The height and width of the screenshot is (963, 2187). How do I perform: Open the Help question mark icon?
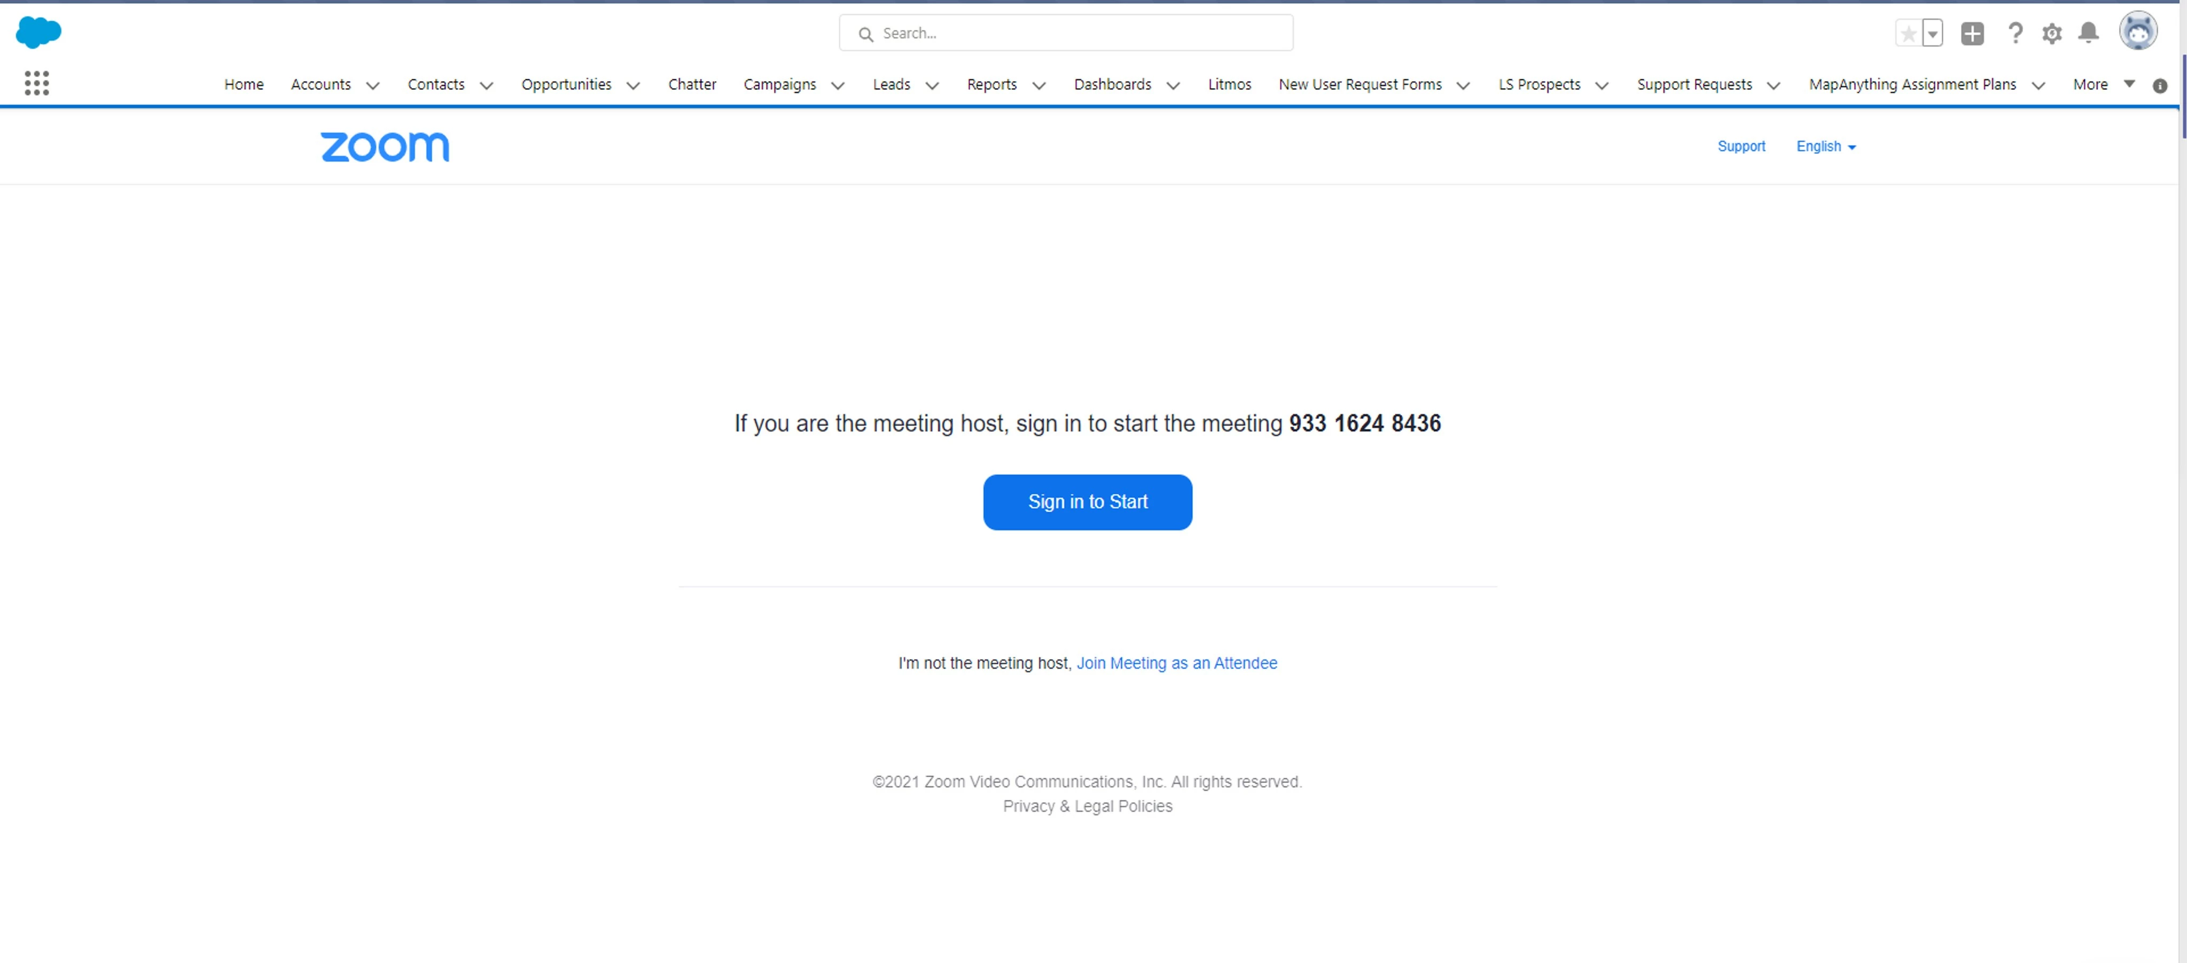click(x=2014, y=33)
